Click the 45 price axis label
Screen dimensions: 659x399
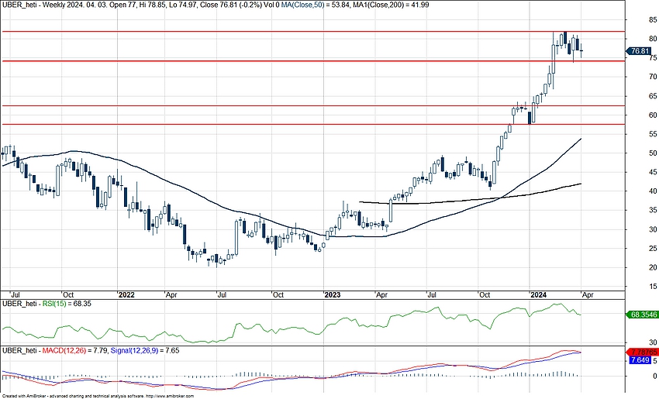(653, 172)
